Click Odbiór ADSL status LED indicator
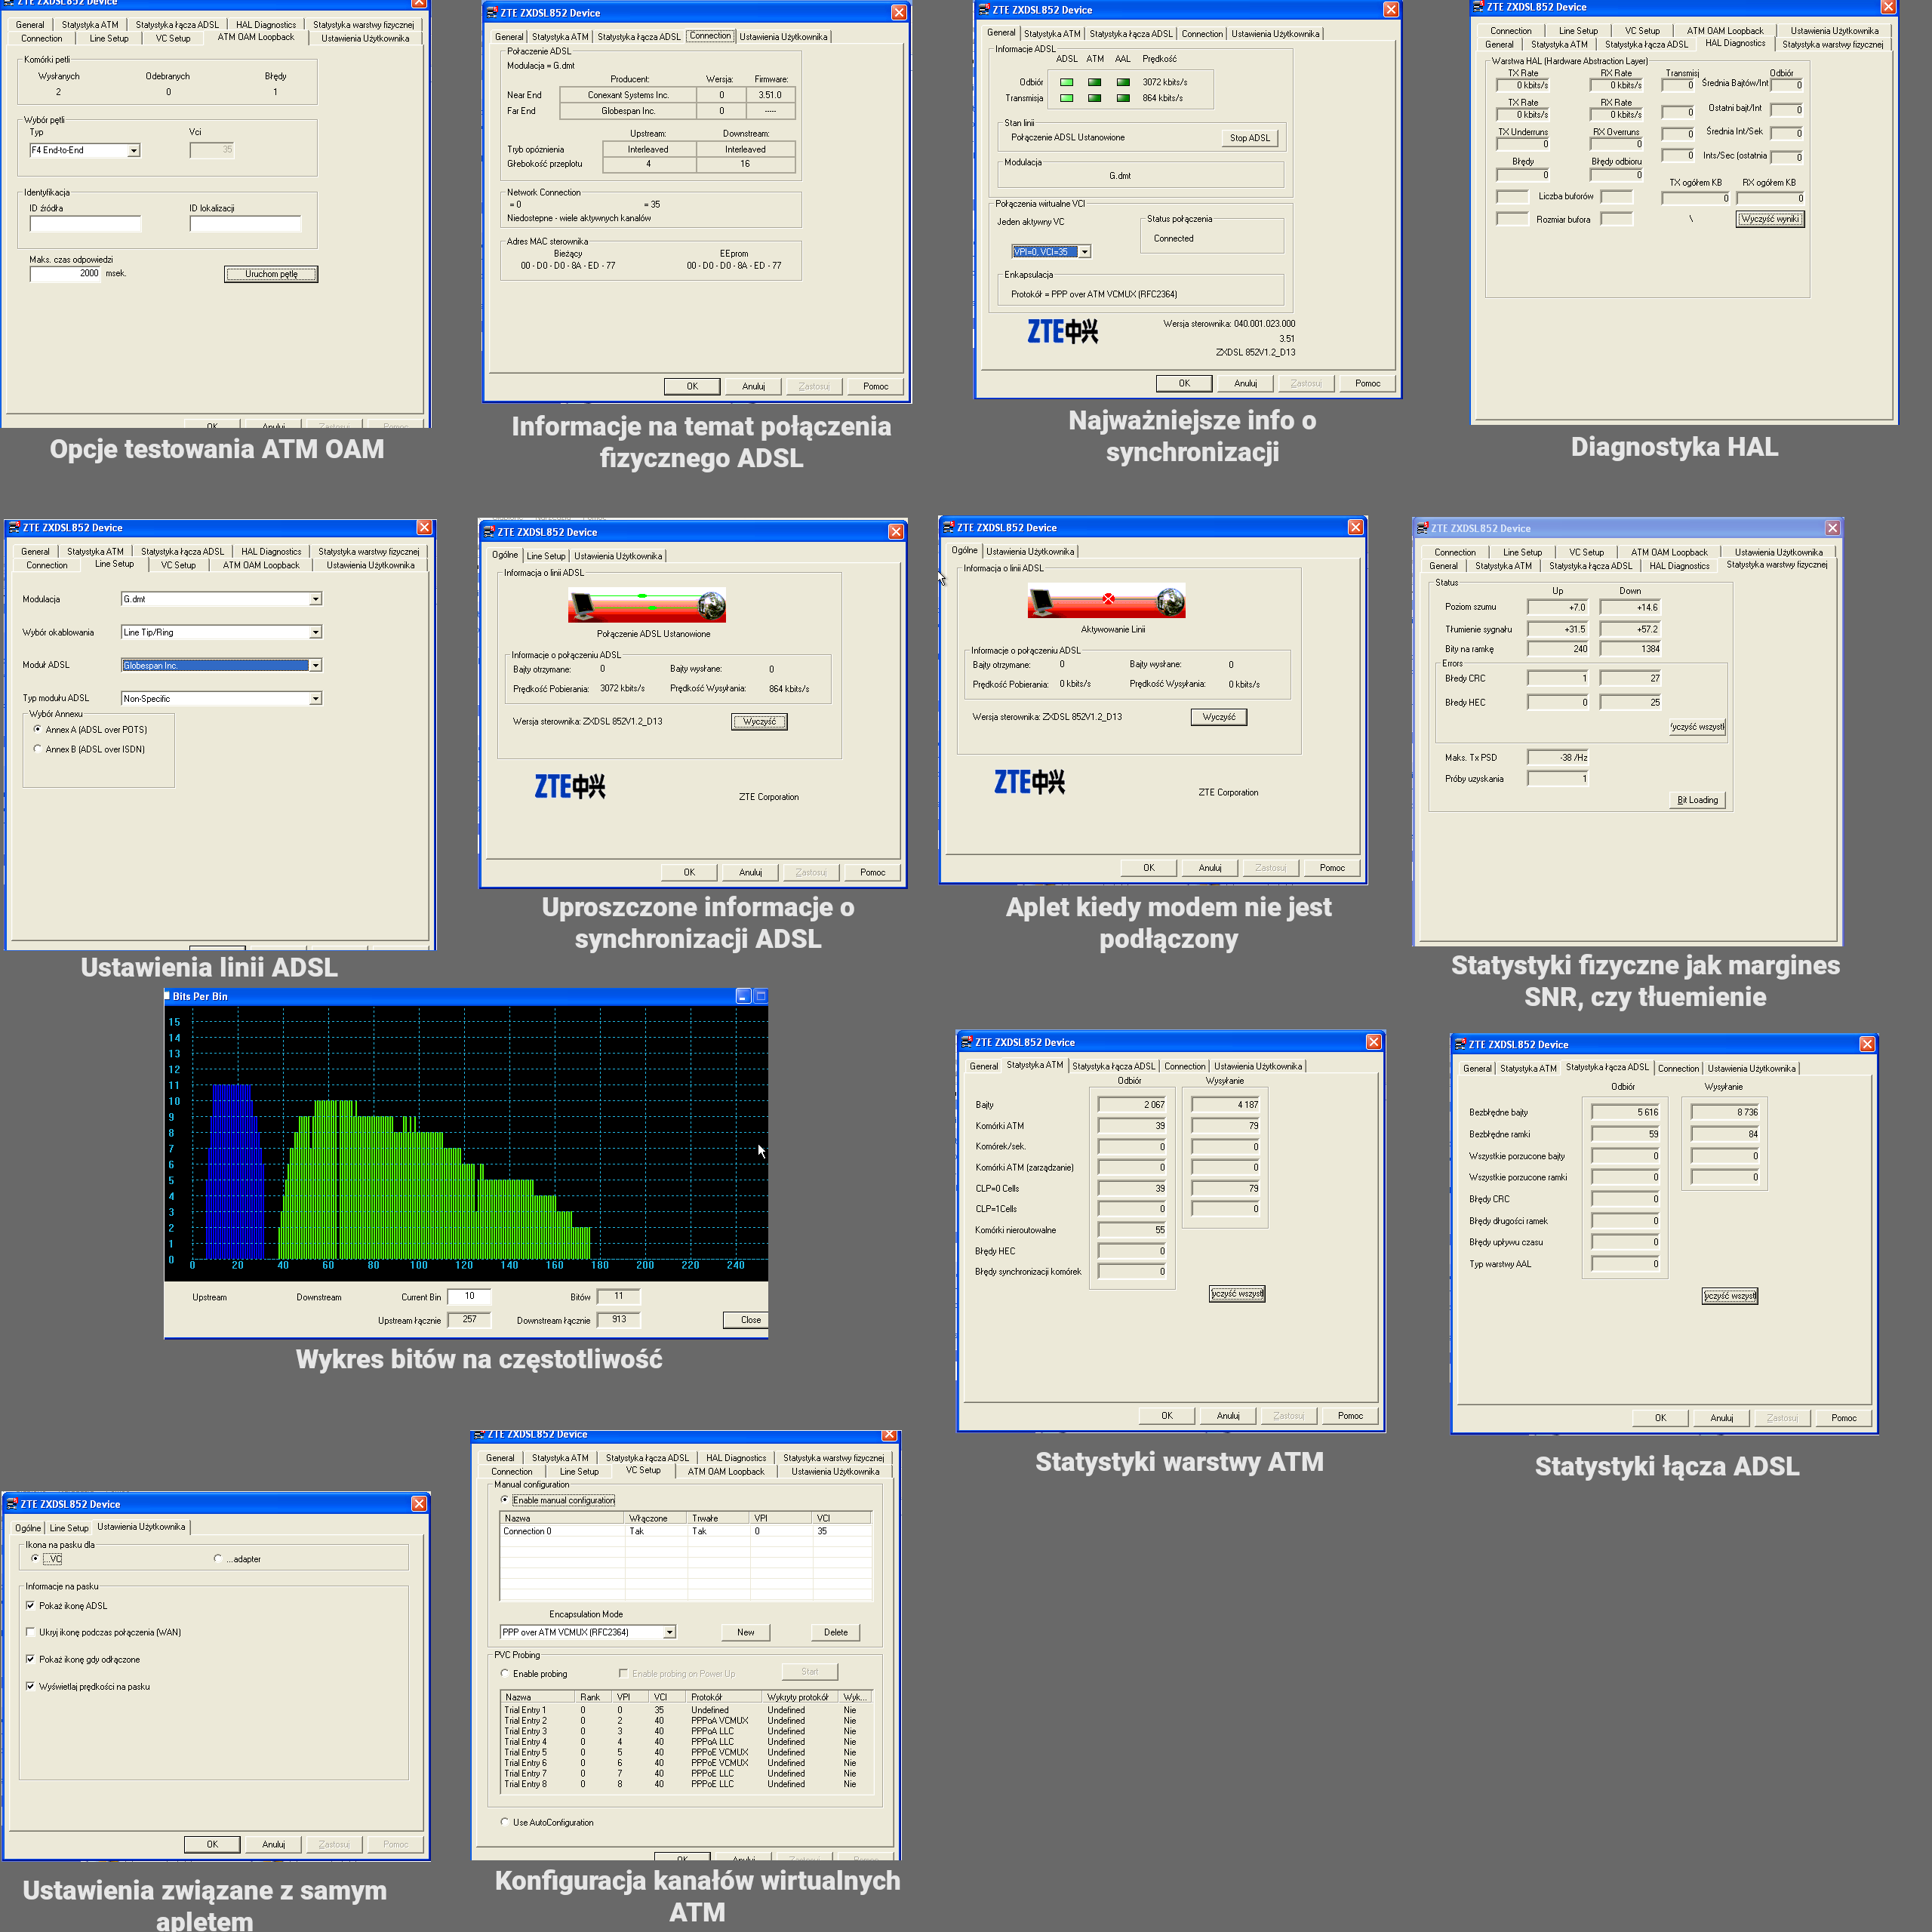This screenshot has width=1932, height=1932. point(1067,82)
